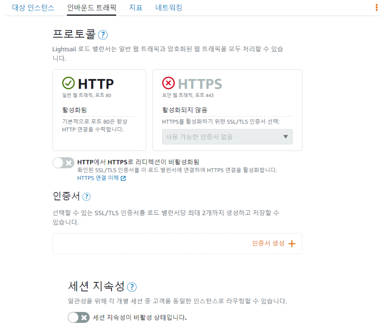Click 인증서 생성 button
The height and width of the screenshot is (328, 386).
274,243
